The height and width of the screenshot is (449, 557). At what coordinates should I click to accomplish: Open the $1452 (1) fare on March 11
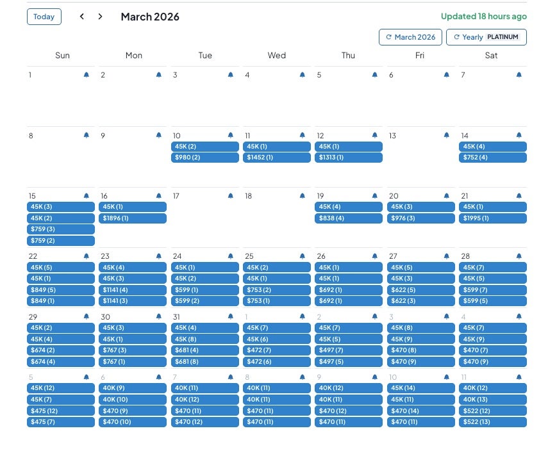(x=276, y=158)
